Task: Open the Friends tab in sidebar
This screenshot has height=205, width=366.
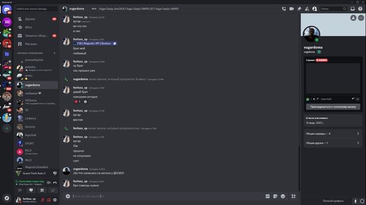Action: pos(37,19)
